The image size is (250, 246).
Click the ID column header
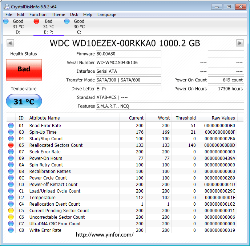click(21, 118)
